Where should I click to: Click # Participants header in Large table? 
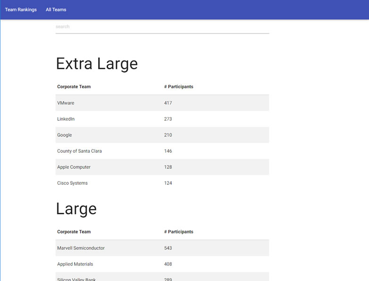click(x=178, y=232)
